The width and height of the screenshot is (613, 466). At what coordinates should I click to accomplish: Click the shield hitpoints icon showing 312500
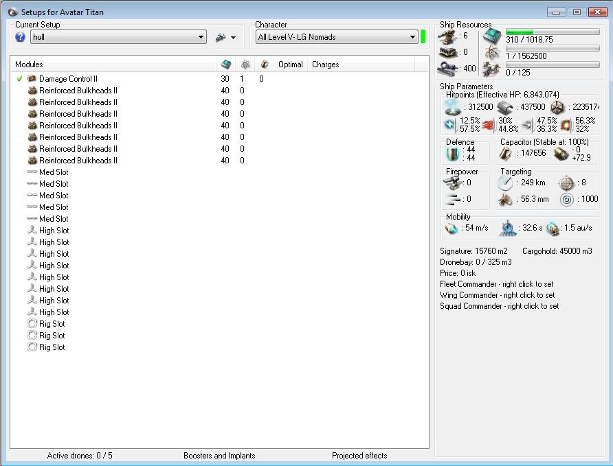coord(452,107)
